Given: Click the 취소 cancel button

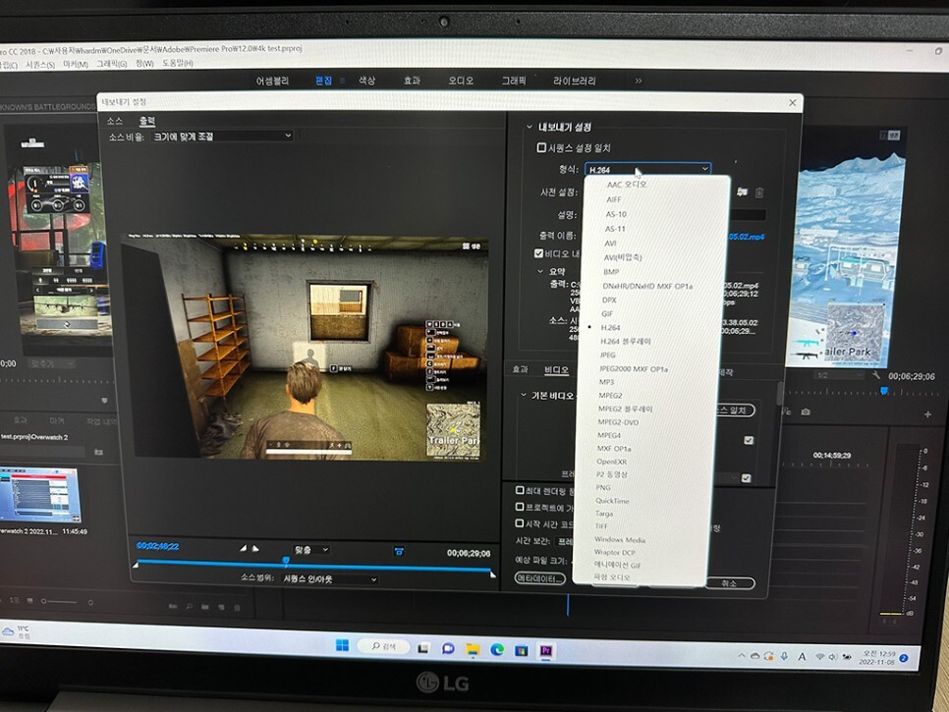Looking at the screenshot, I should 729,583.
